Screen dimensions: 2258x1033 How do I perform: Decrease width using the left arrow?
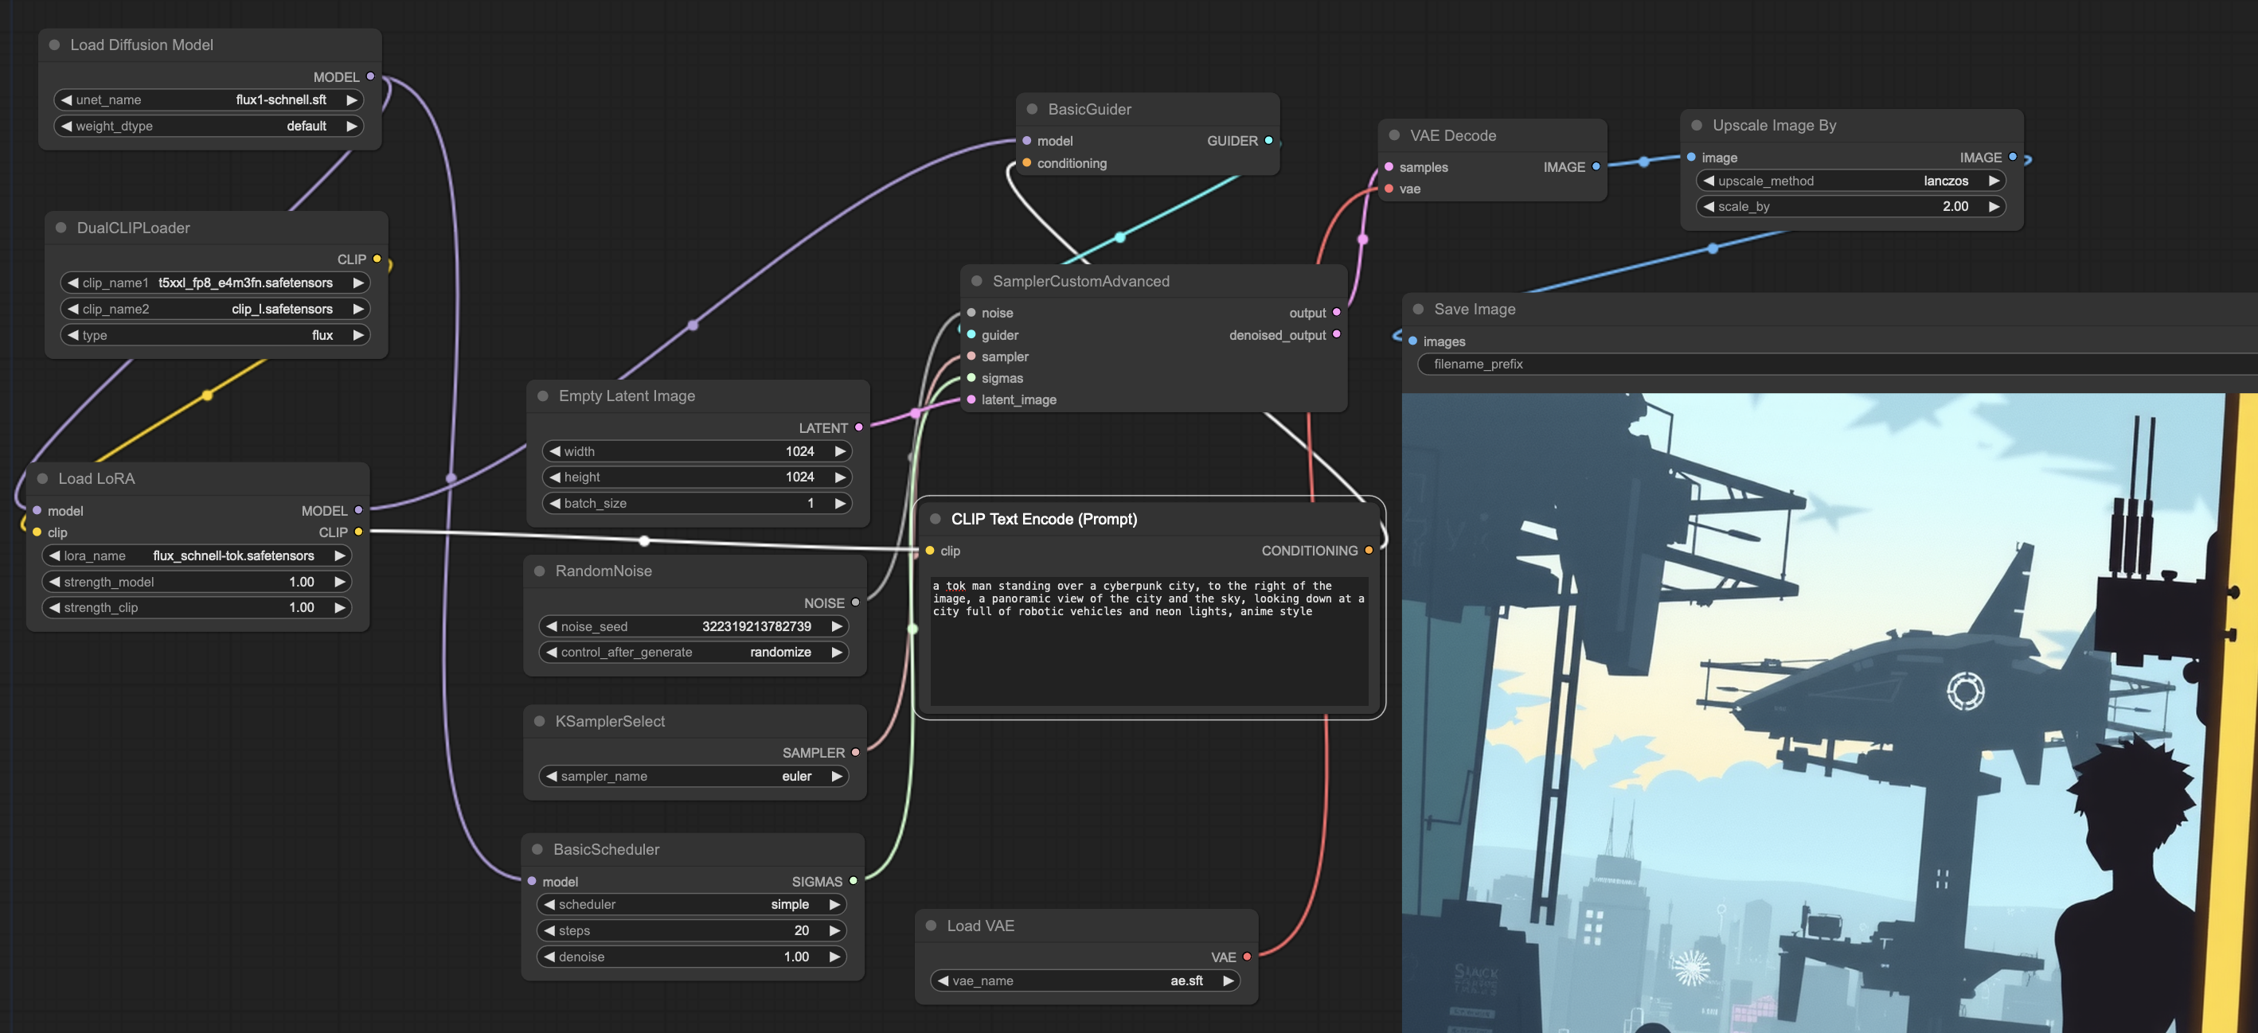click(x=555, y=451)
